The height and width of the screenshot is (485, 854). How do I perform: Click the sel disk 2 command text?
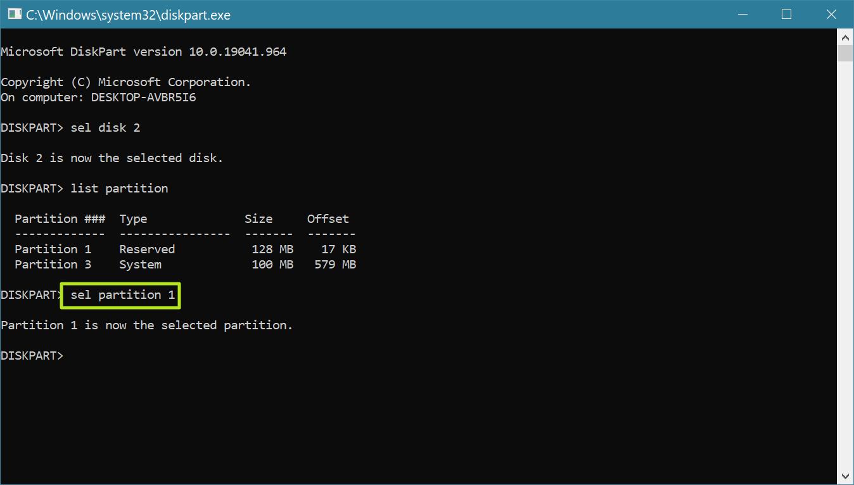click(x=105, y=127)
